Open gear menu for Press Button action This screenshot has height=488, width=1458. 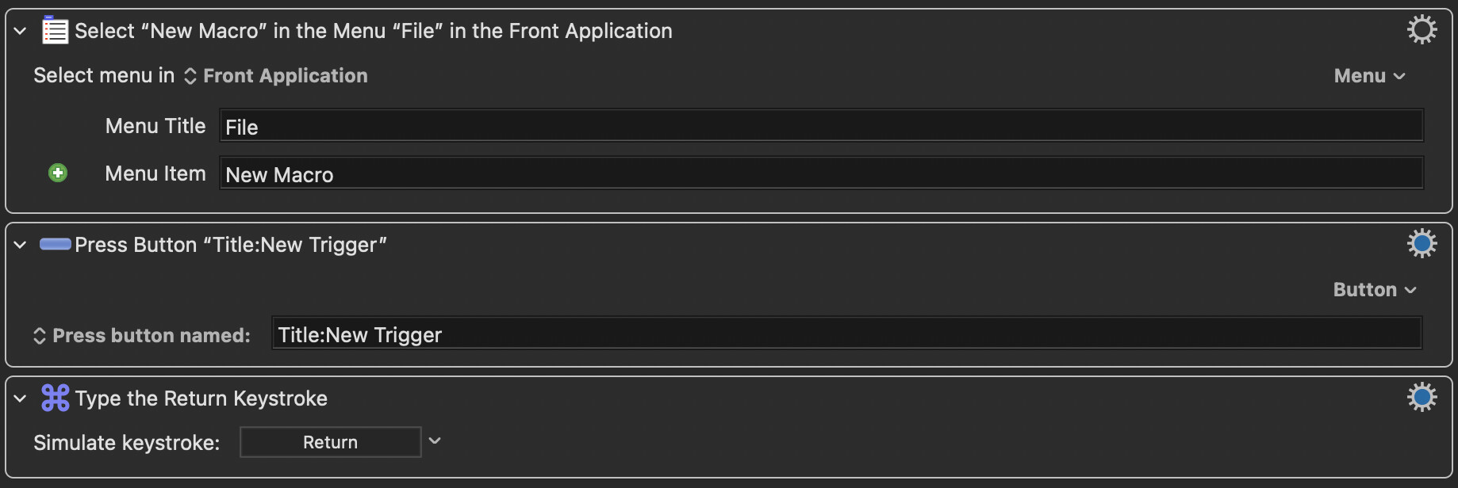1422,243
